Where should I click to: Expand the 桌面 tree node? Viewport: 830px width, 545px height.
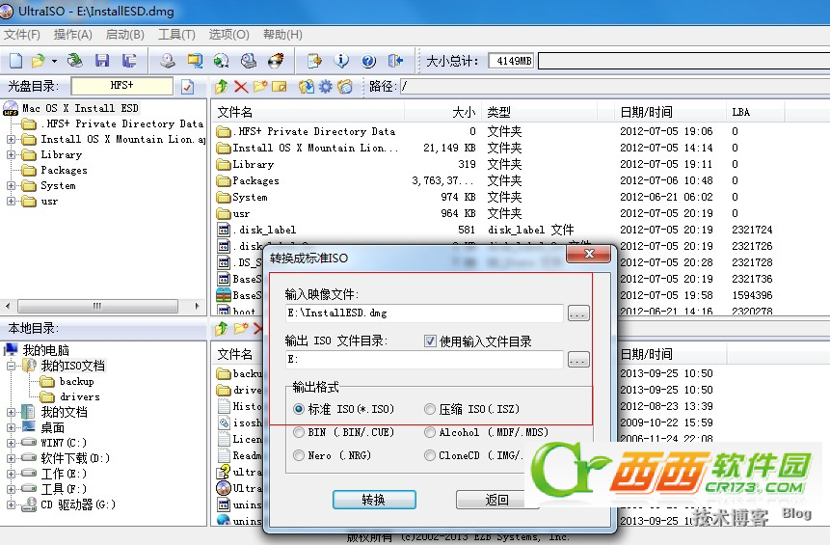[x=11, y=427]
